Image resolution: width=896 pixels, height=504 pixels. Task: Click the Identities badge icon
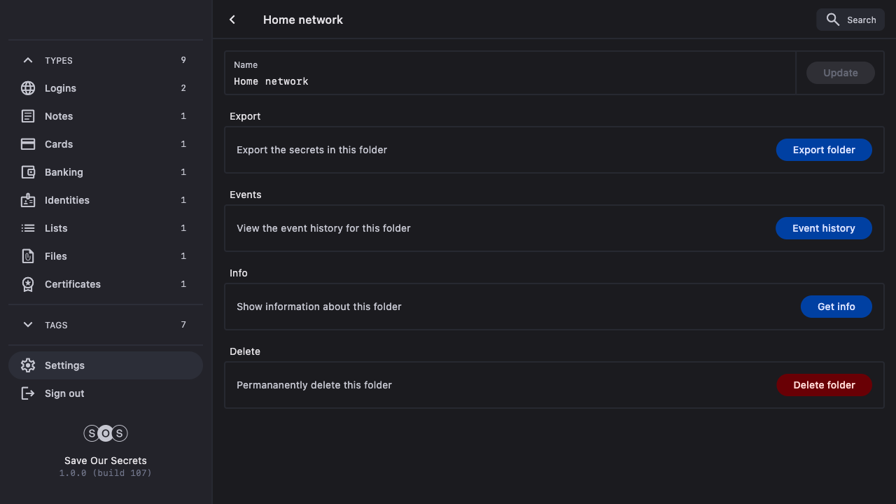pos(28,200)
